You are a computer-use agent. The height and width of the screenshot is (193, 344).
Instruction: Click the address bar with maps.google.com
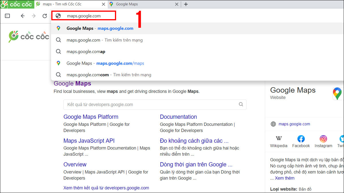(x=84, y=16)
